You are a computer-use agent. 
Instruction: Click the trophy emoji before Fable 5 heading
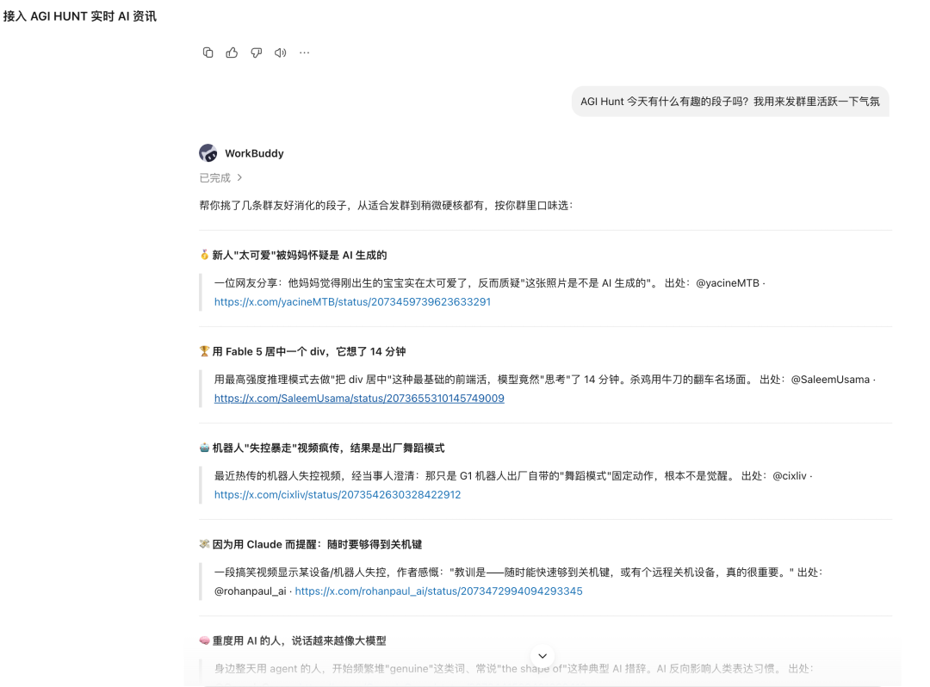[205, 351]
